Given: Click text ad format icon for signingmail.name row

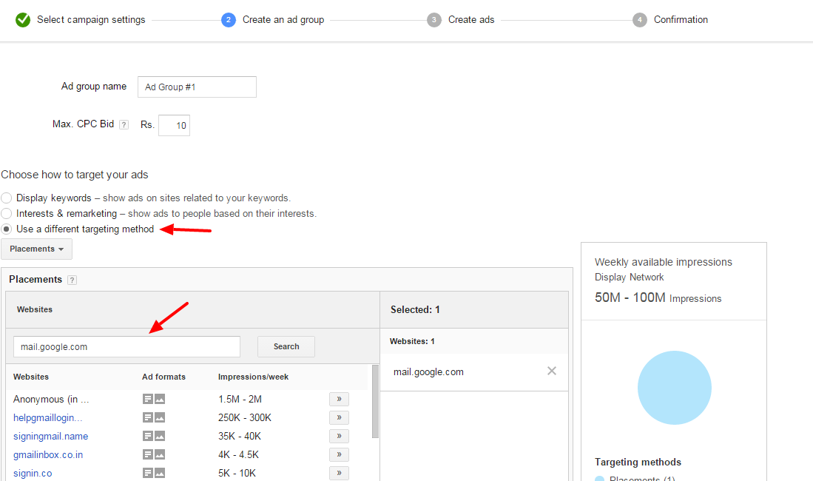Looking at the screenshot, I should tap(148, 436).
